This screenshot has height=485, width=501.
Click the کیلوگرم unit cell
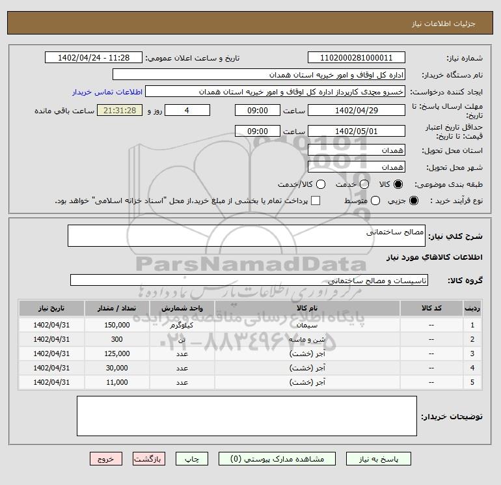(x=182, y=325)
